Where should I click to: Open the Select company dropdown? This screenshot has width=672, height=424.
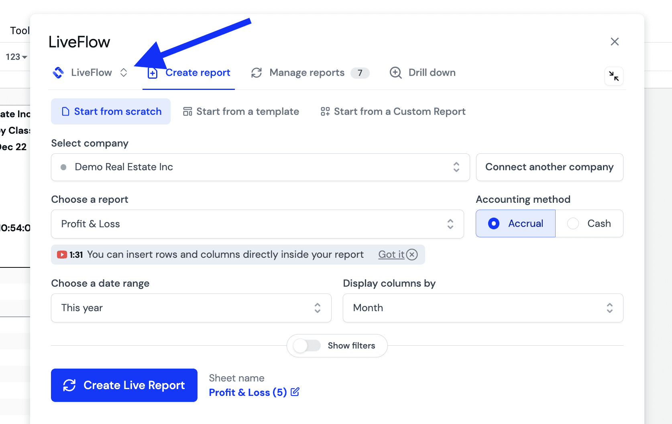point(261,167)
